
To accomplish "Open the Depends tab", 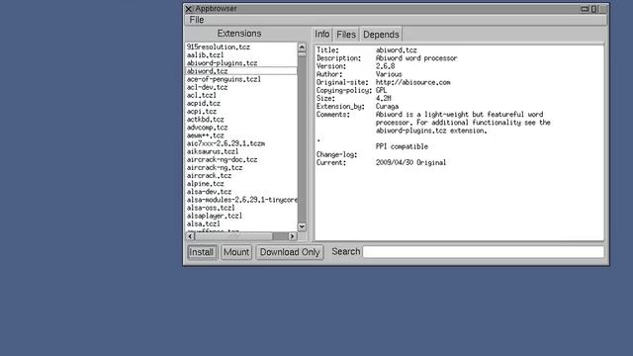I will click(381, 35).
